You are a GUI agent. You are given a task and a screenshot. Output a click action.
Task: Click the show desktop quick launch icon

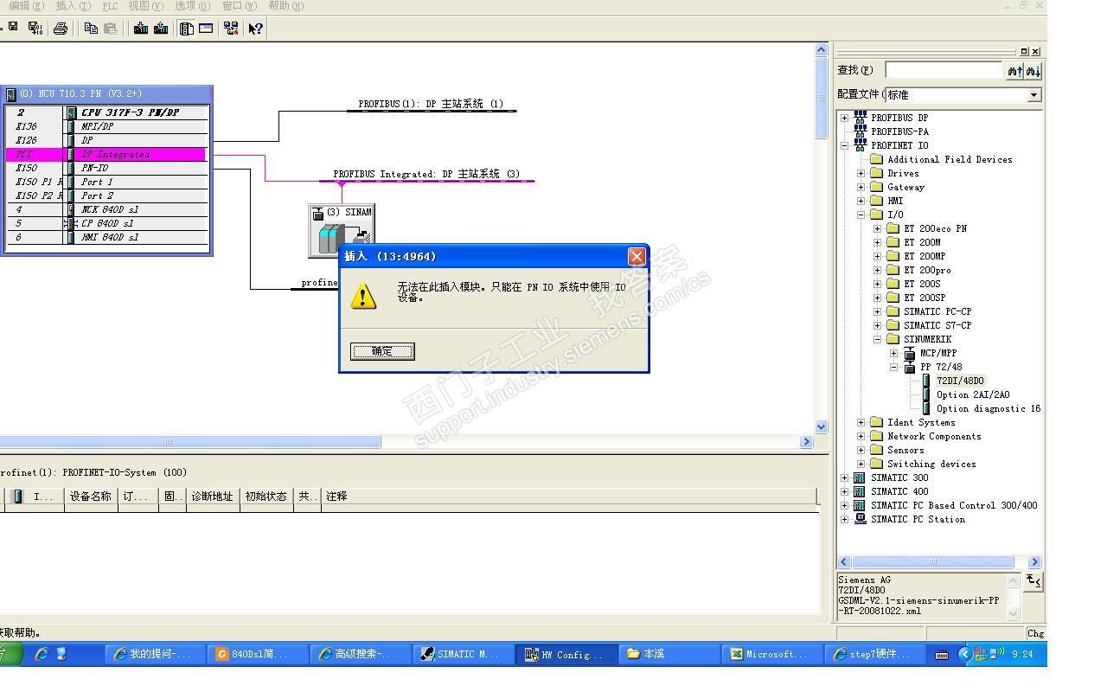coord(61,654)
